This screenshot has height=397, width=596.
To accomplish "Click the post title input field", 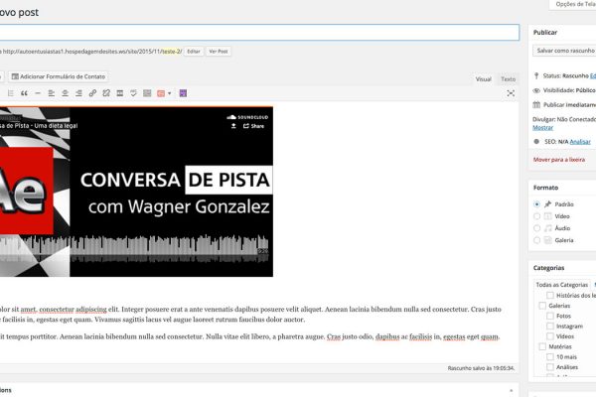I will tap(258, 32).
